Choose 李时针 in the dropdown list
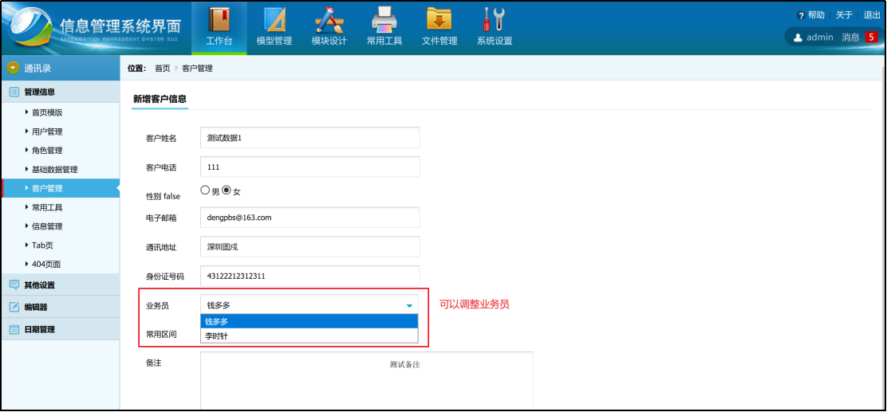The width and height of the screenshot is (887, 412). click(309, 335)
